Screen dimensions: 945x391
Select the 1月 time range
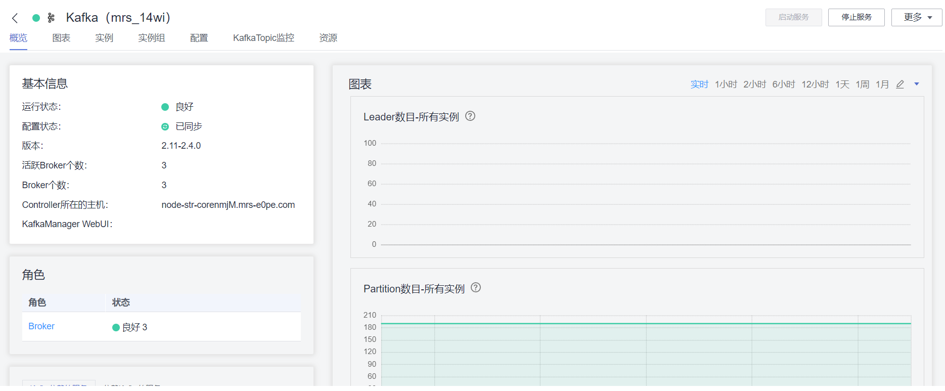point(882,84)
